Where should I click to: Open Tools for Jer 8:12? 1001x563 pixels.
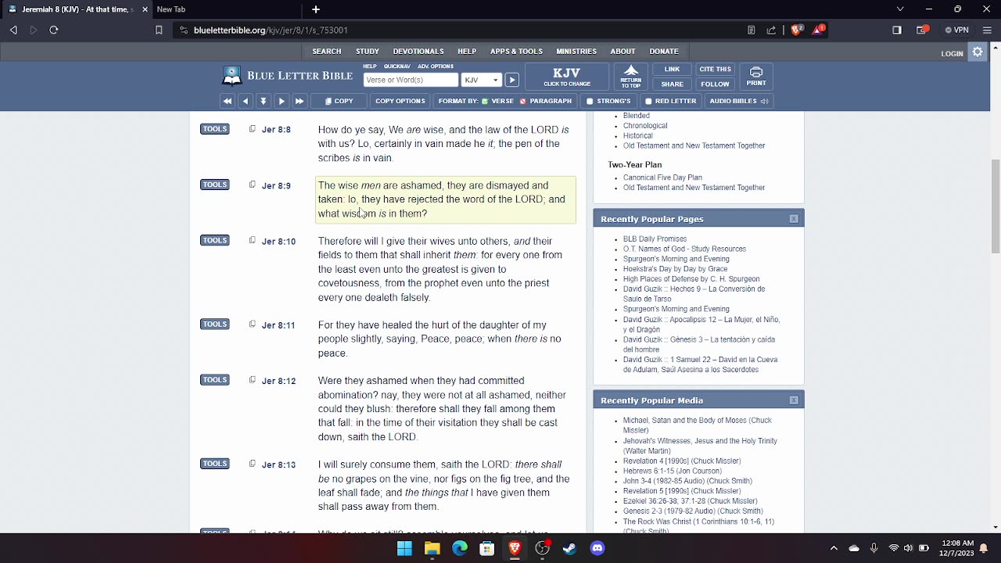[214, 379]
